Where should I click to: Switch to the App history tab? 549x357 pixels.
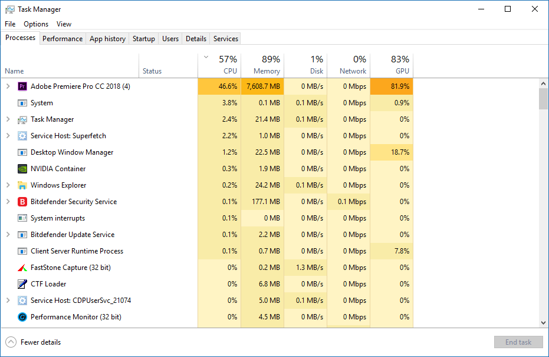[x=107, y=38]
